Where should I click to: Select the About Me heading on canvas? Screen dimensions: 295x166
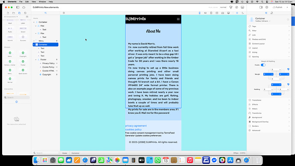point(153,31)
